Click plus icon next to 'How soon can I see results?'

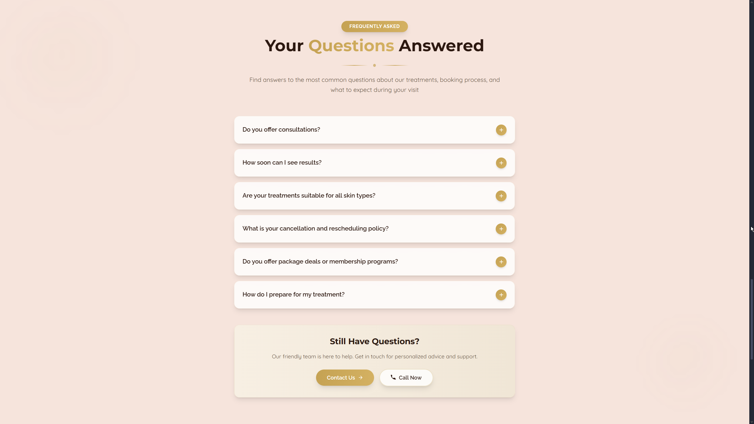tap(501, 163)
